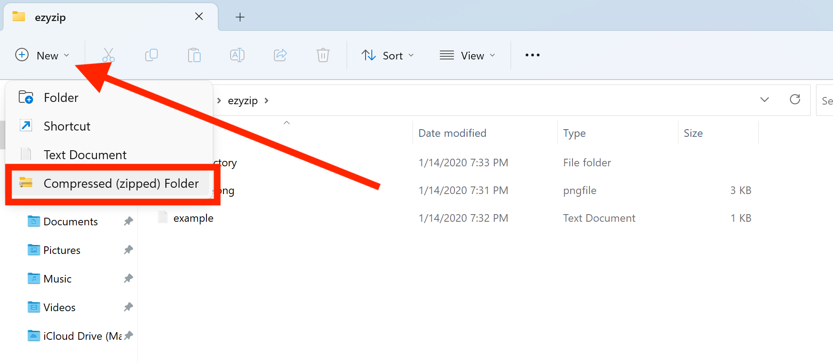Select Text Document from the New menu
833x363 pixels.
click(x=109, y=155)
